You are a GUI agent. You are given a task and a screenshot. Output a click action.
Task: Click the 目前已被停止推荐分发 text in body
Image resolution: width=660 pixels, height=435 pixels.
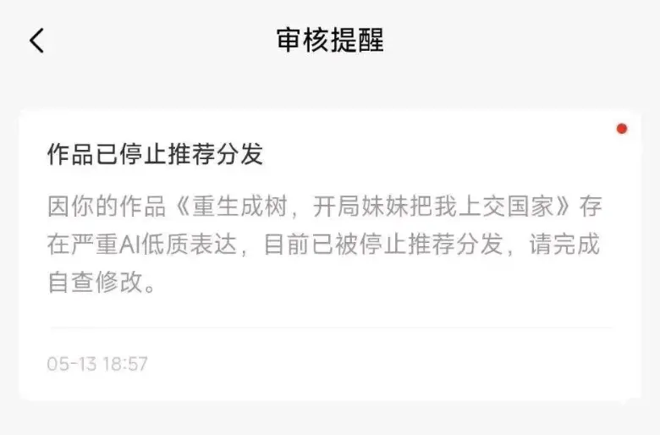point(383,245)
